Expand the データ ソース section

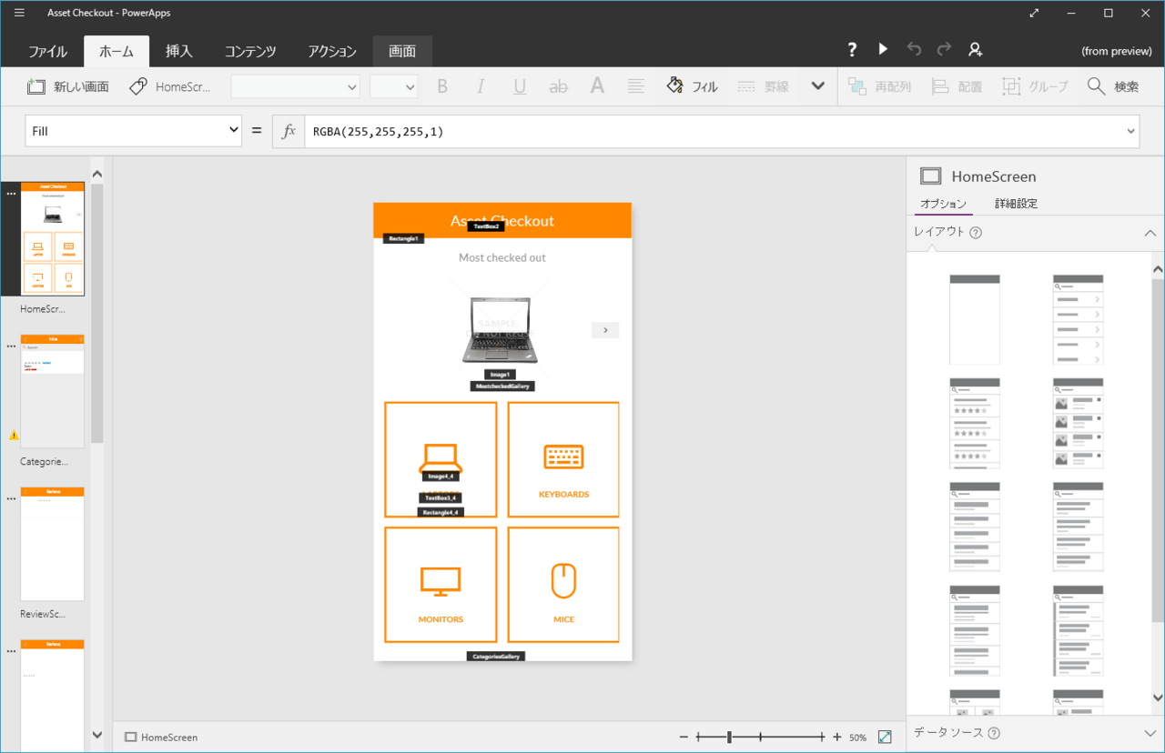coord(1150,733)
